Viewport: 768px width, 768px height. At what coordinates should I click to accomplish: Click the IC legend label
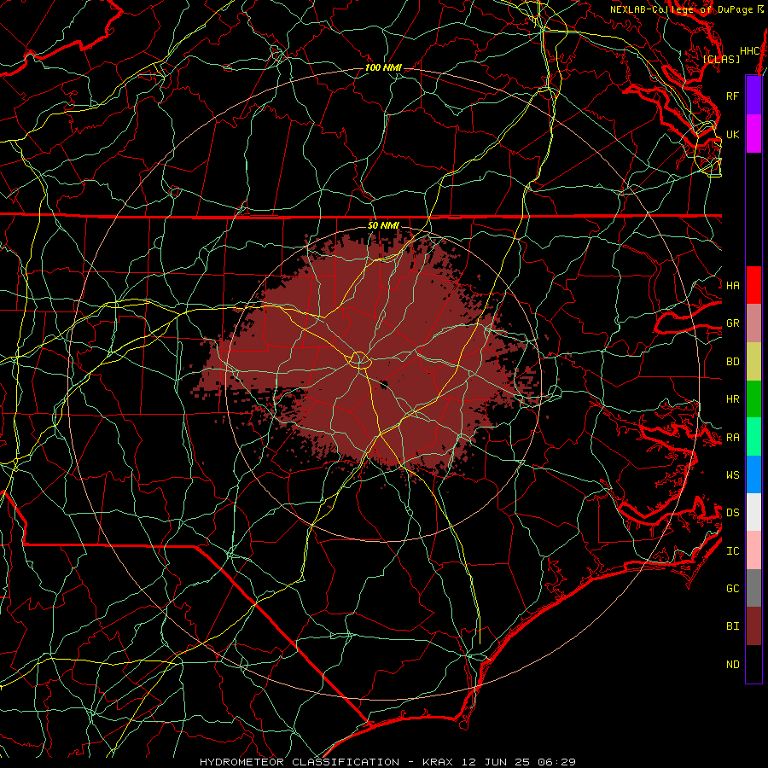pos(733,550)
